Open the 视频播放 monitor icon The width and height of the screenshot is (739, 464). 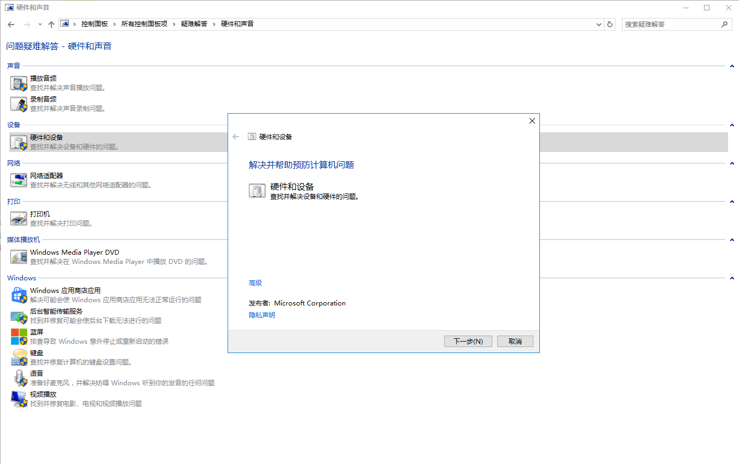pos(19,399)
